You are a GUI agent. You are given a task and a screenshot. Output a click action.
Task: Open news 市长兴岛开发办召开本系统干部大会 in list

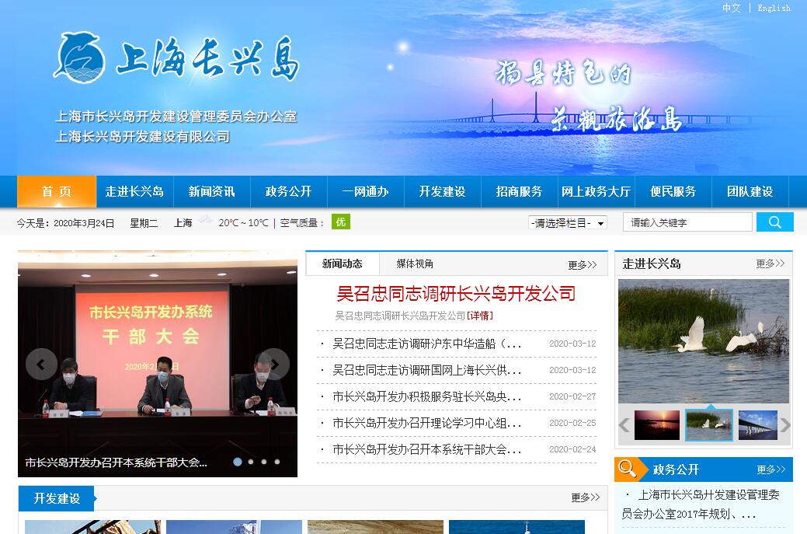426,449
